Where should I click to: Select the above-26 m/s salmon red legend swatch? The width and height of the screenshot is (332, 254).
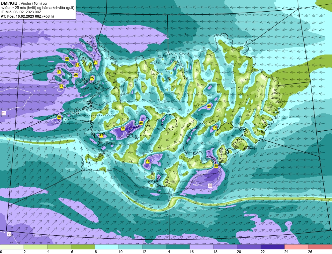tap(320, 247)
